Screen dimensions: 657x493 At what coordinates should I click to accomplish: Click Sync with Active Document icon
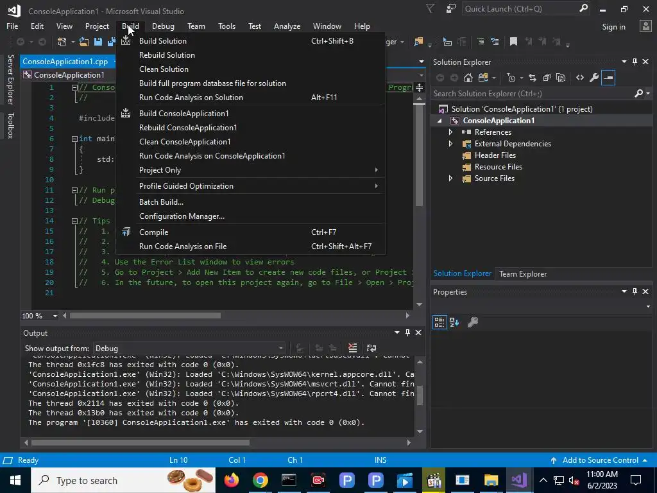(x=532, y=78)
